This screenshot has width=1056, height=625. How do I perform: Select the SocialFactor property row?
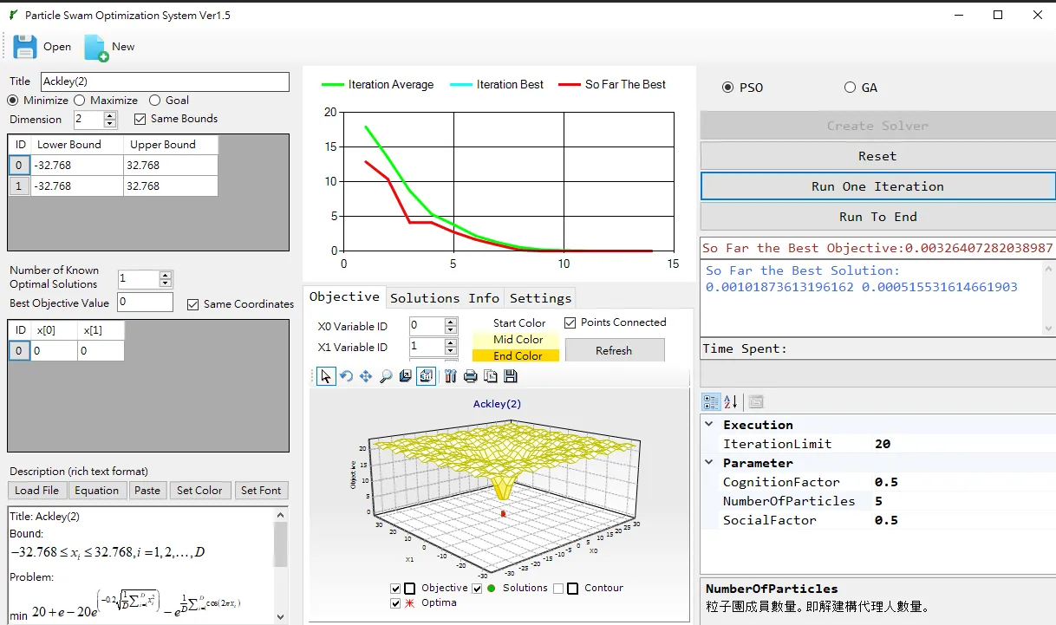tap(877, 520)
